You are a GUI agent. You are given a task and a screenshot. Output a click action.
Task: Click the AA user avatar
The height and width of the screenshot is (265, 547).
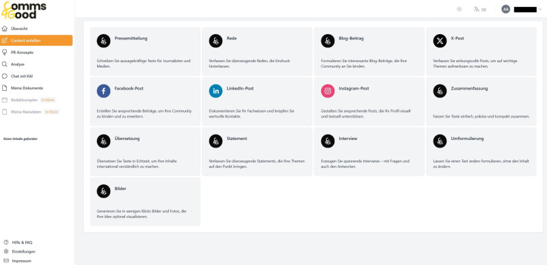tap(505, 10)
